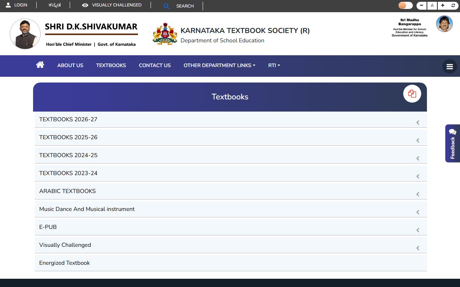Viewport: 460px width, 287px height.
Task: Click the Sri Madhu Bangarappa portrait
Action: point(444,24)
